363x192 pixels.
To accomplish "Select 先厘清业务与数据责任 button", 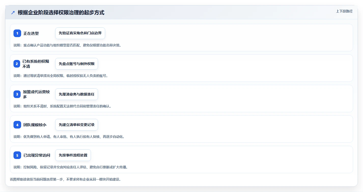I will click(77, 94).
